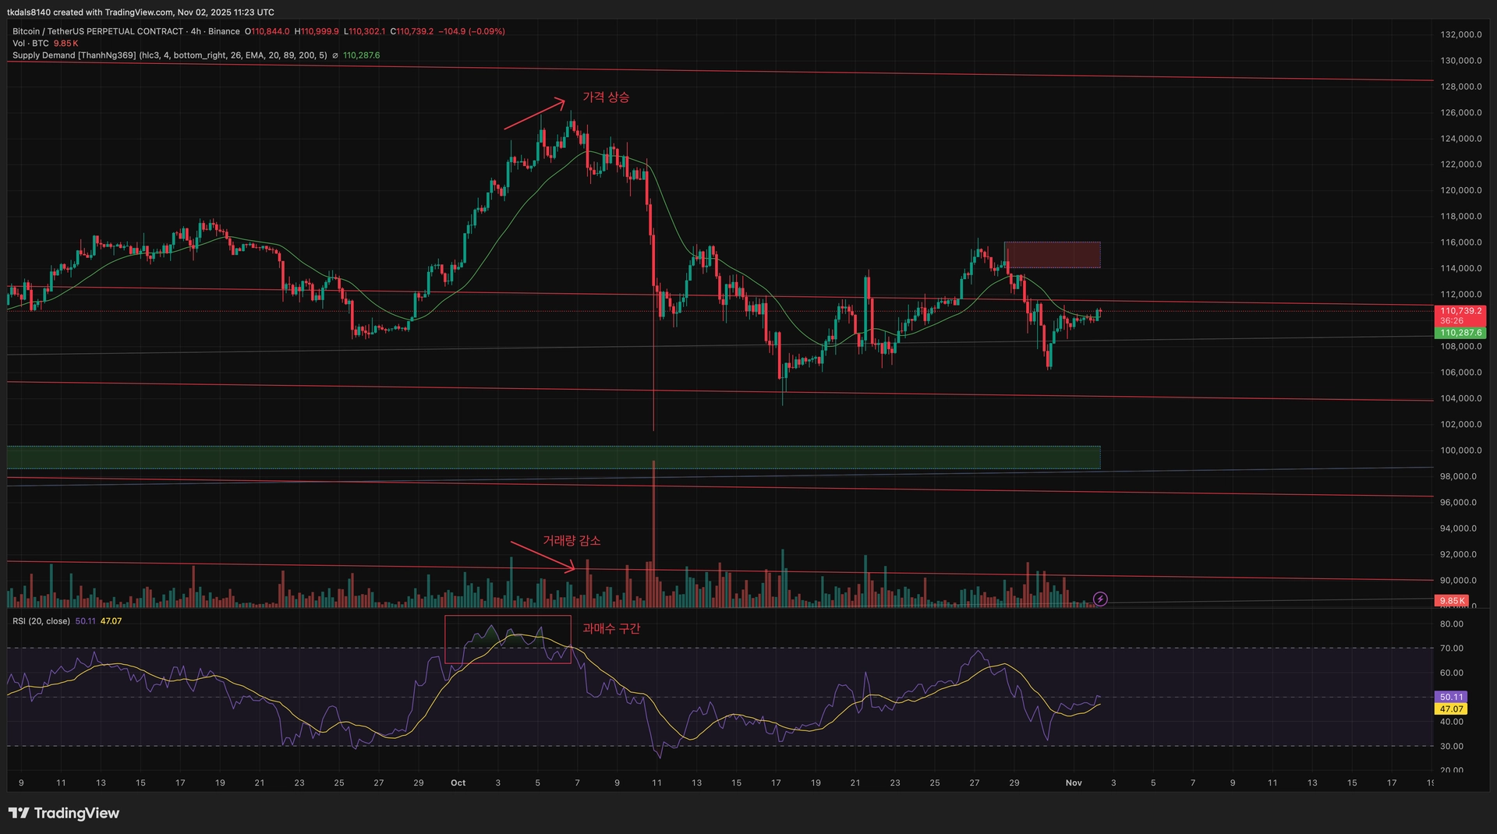
Task: Click the purple 50.11 RSI value label
Action: tap(1451, 697)
